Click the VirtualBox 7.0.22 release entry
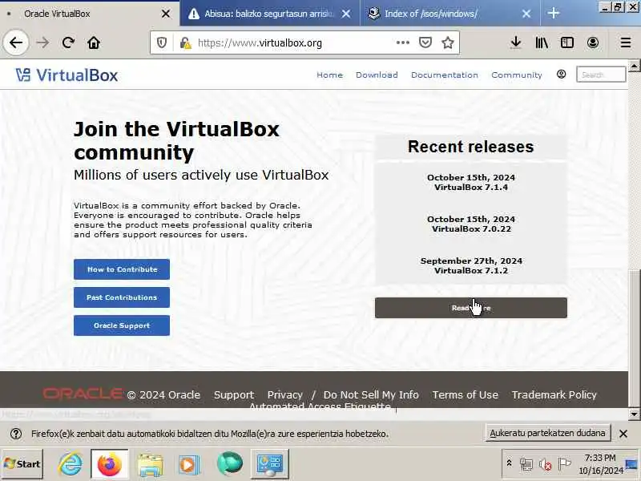Image resolution: width=641 pixels, height=481 pixels. point(471,224)
